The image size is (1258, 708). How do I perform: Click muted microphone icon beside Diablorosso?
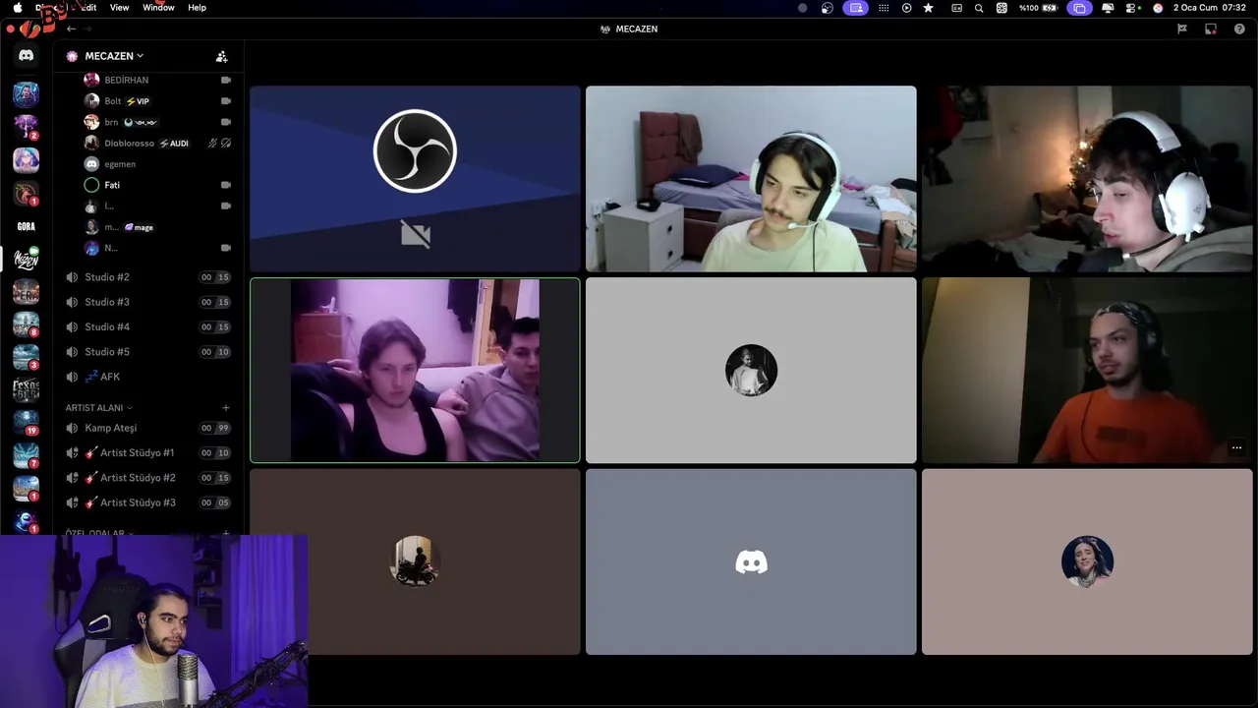pyautogui.click(x=212, y=143)
